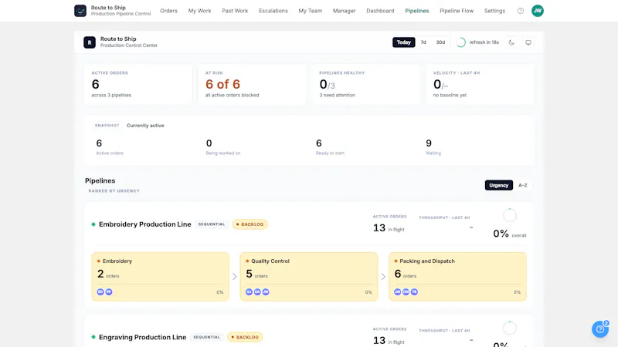Click the 'RANKED BY URGENCY' label

(114, 190)
